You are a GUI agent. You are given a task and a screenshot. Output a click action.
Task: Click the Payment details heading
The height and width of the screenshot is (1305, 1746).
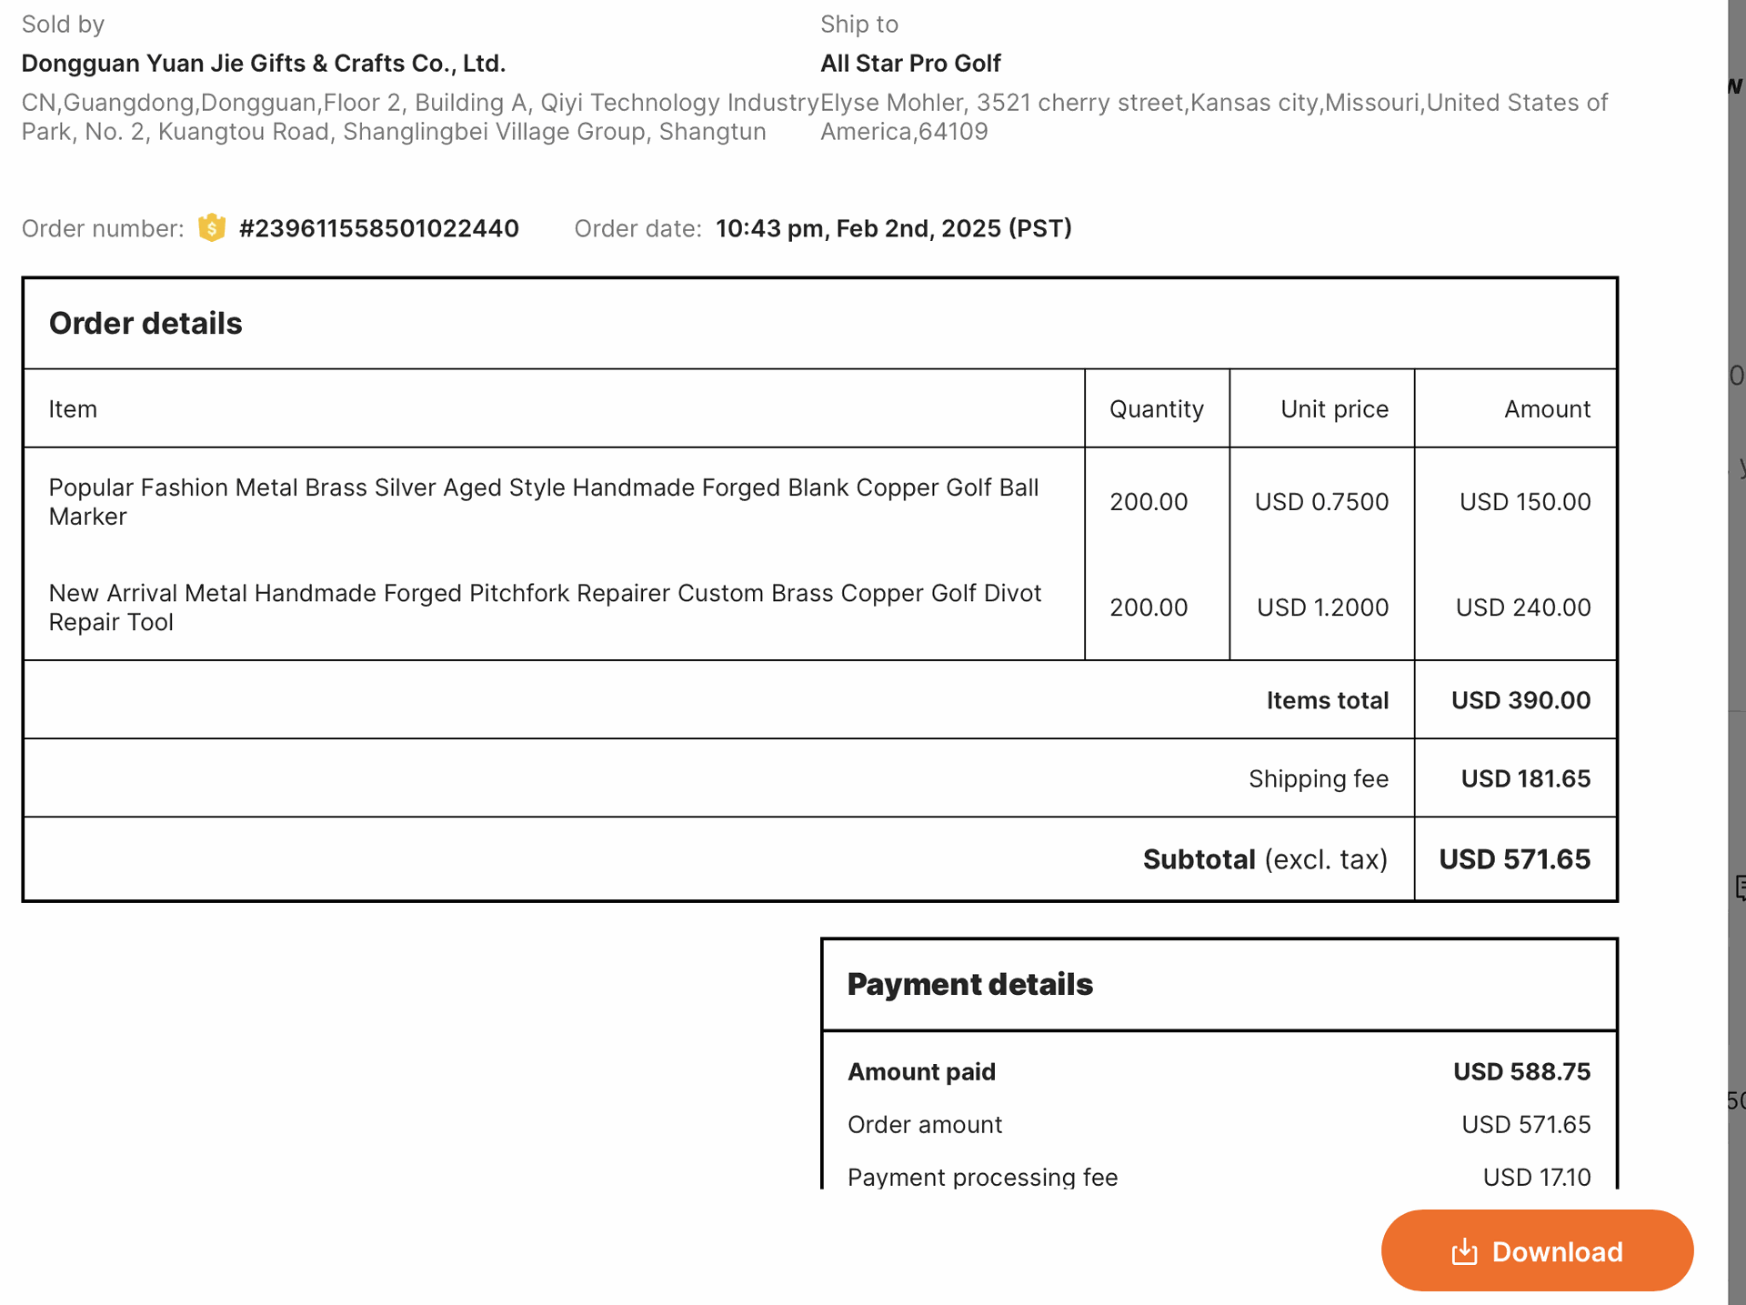970,985
